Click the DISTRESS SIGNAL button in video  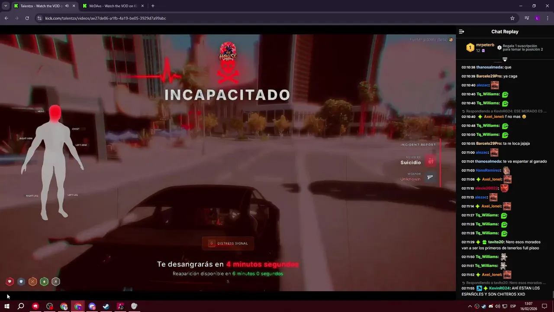tap(228, 243)
